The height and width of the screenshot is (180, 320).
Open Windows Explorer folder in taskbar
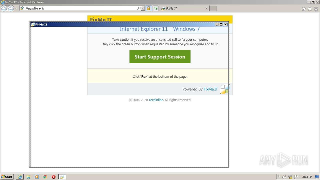point(28,177)
